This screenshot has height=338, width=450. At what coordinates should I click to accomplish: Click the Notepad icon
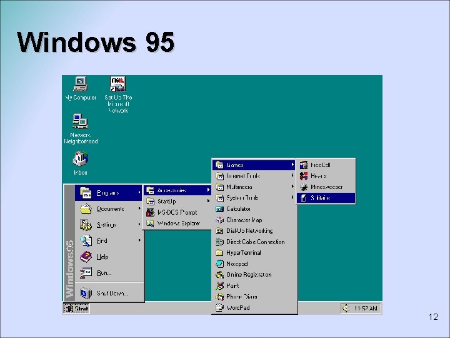coord(219,264)
